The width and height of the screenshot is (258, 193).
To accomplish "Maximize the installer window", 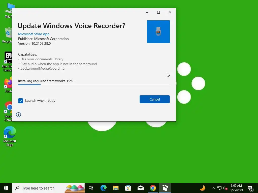I will click(158, 12).
